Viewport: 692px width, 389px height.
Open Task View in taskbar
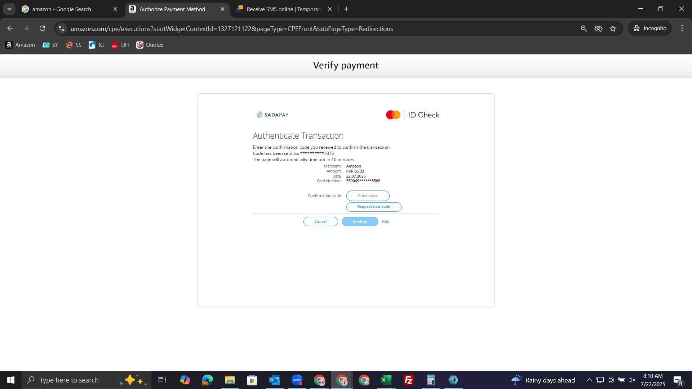pyautogui.click(x=162, y=380)
